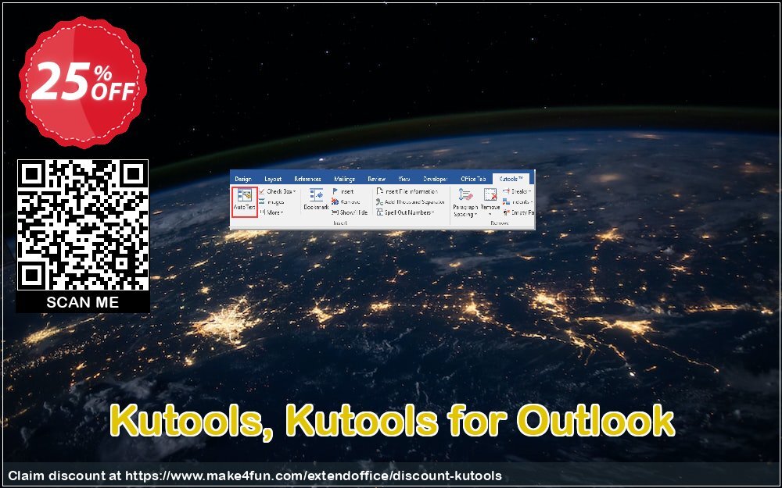782x488 pixels.
Task: Click the SCAN ME label
Action: (x=83, y=301)
